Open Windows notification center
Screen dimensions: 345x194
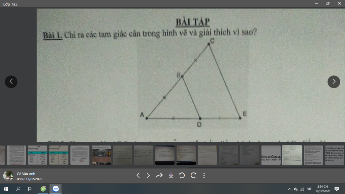(x=337, y=189)
